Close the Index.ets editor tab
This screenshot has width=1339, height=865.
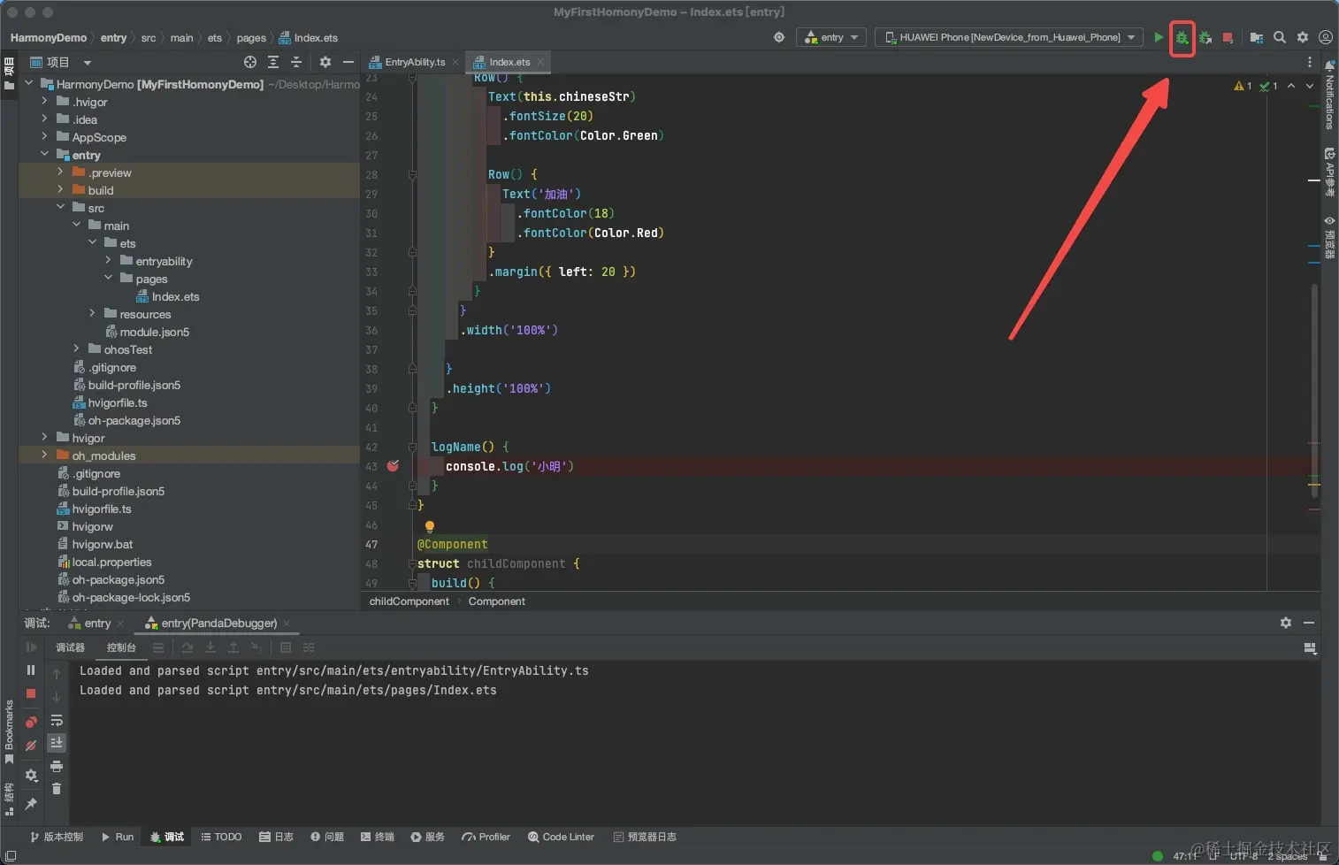539,62
